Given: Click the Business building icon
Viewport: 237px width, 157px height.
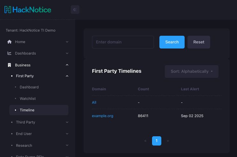Looking at the screenshot, I should [9, 65].
